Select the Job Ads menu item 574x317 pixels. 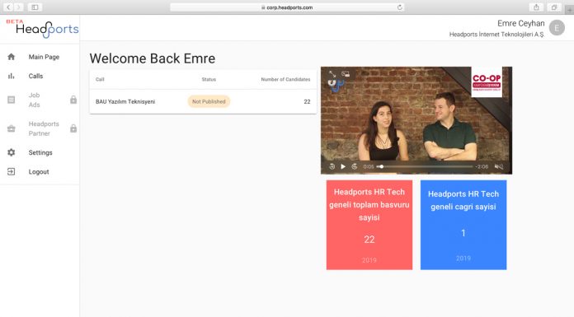(34, 100)
